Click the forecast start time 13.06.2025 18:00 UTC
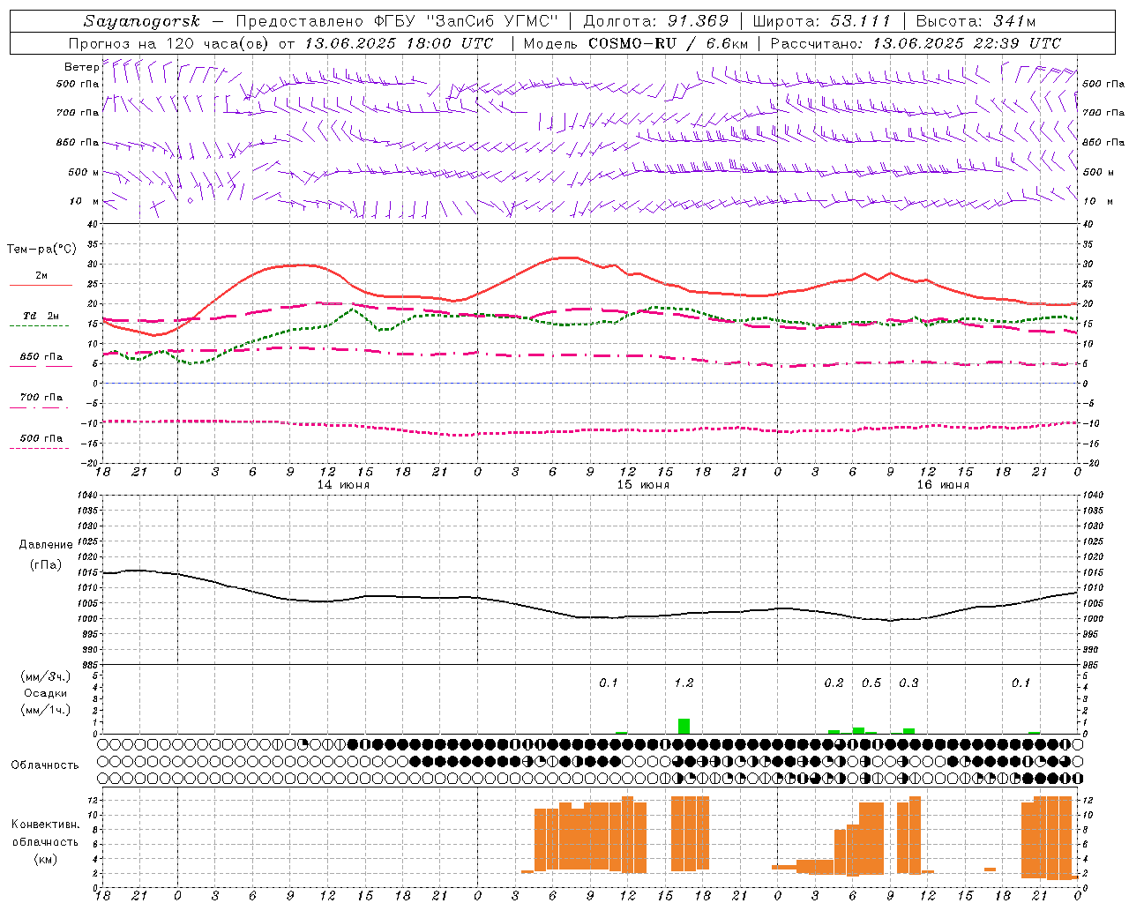Screen dimensions: 1129x903 pos(399,43)
